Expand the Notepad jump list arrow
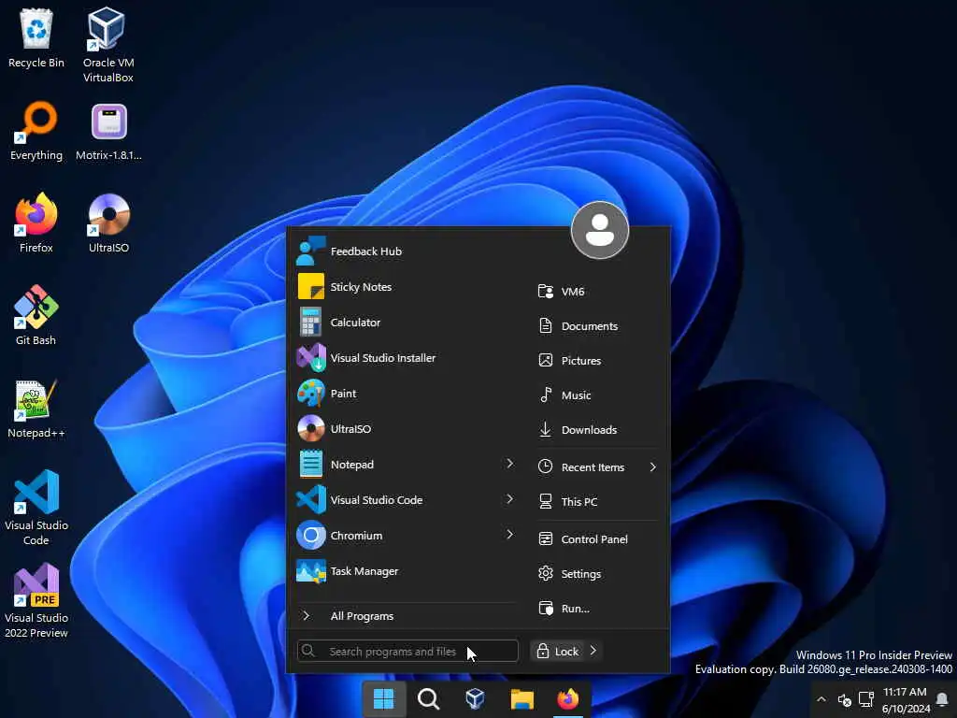The image size is (957, 718). (x=509, y=464)
